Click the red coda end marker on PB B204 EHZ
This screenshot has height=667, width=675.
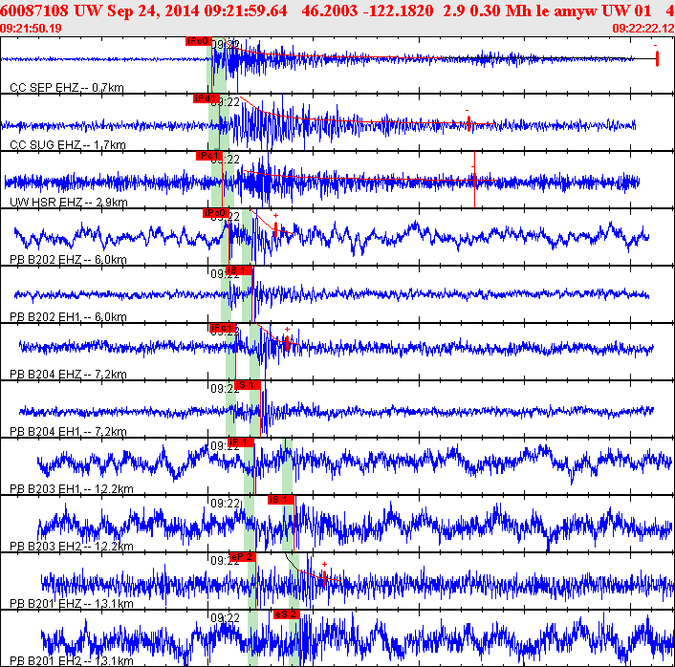pyautogui.click(x=287, y=343)
